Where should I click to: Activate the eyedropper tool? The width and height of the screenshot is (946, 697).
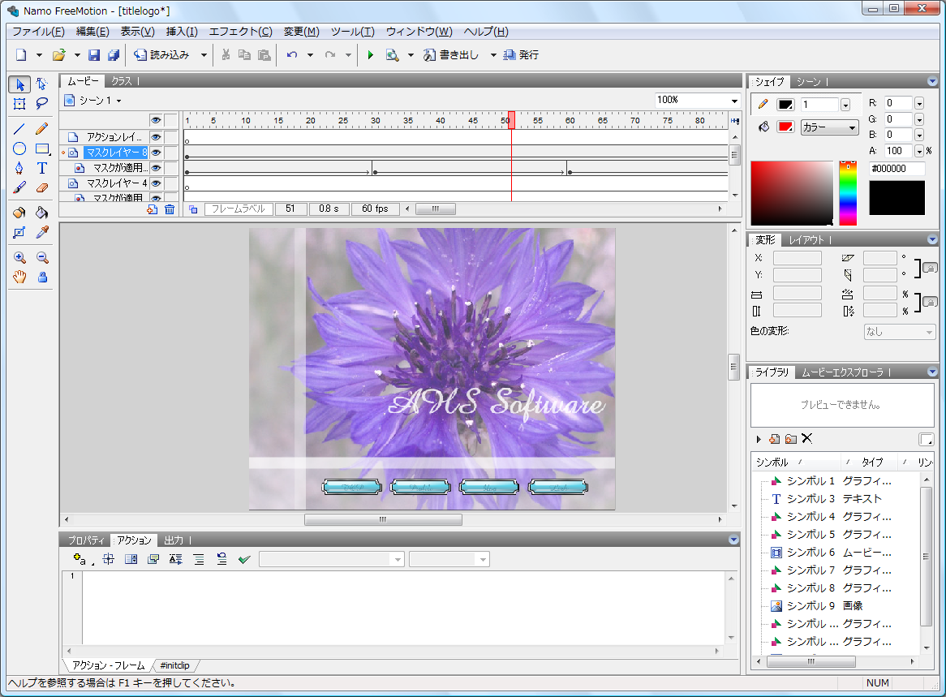[41, 232]
